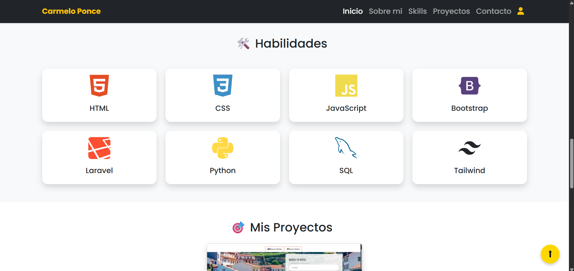Open the hotel search project thumbnail

coord(284,257)
